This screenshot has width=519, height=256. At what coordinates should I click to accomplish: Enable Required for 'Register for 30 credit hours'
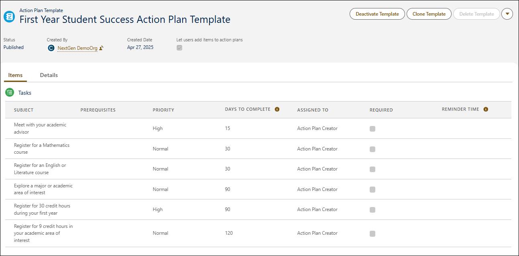coord(372,209)
